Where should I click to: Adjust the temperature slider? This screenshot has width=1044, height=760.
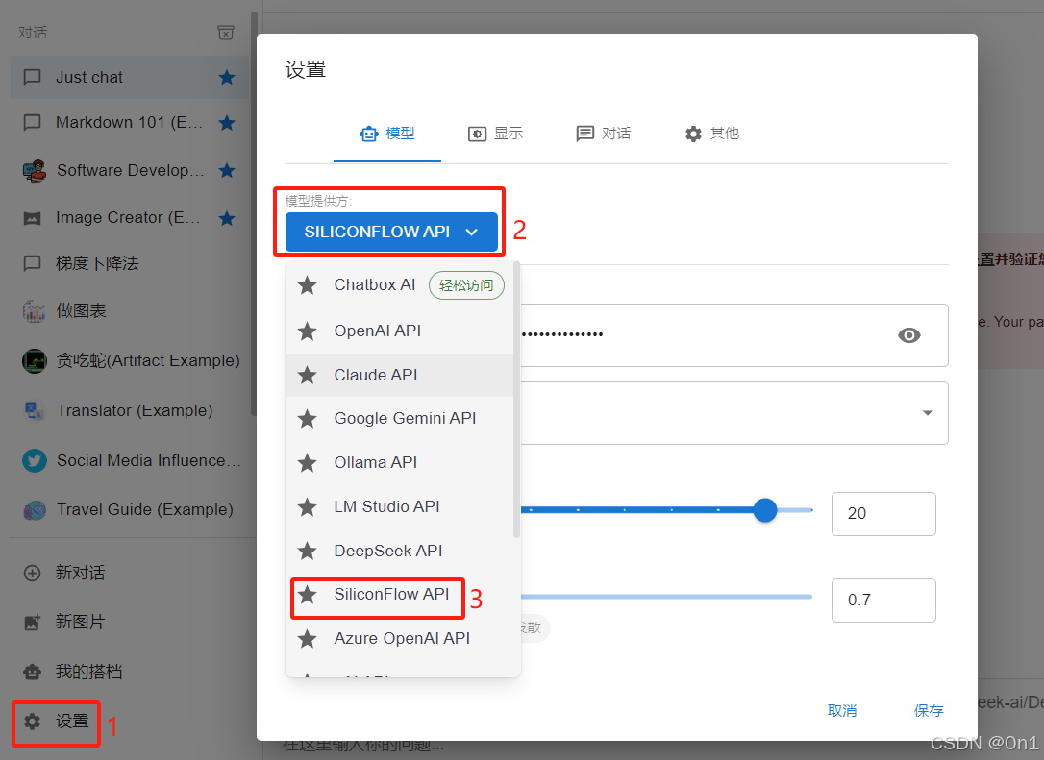coord(666,597)
